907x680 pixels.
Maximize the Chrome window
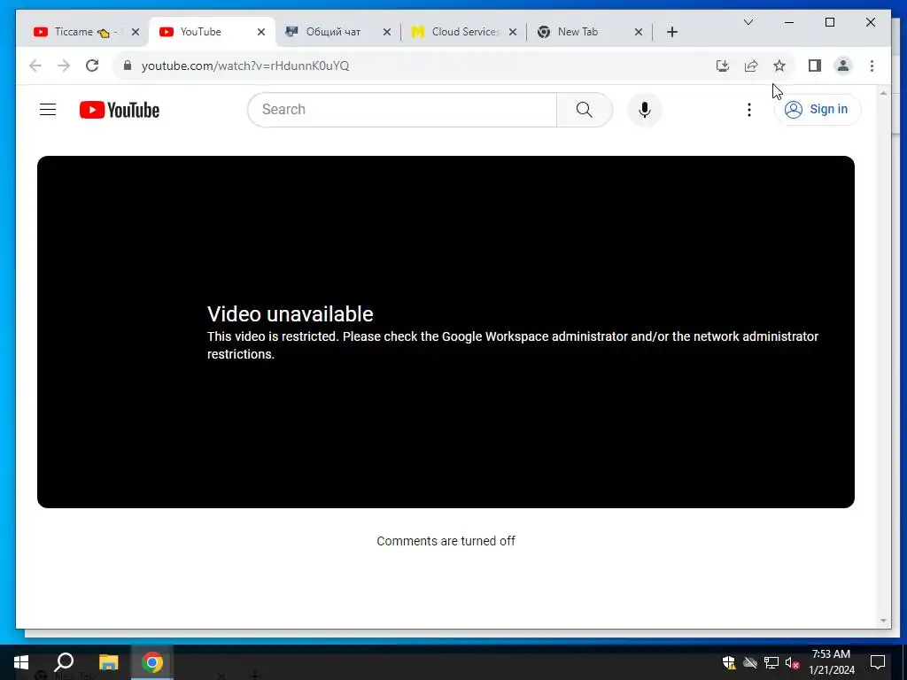tap(829, 22)
